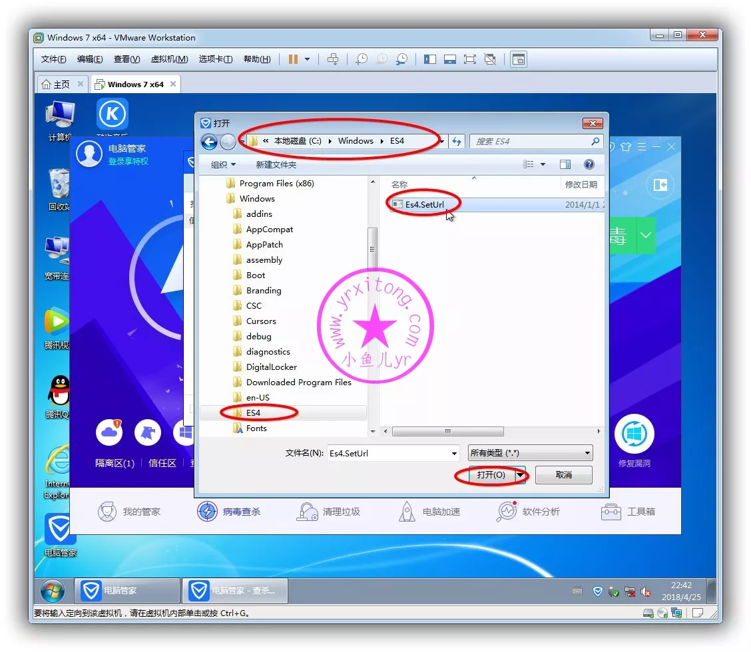This screenshot has height=652, width=751.
Task: Click the 取消 cancel button
Action: 563,475
